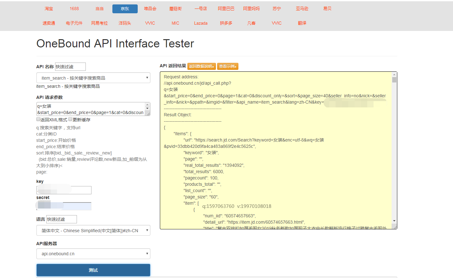The height and width of the screenshot is (278, 453).
Task: Expand the 简体中文 language dropdown
Action: (93, 230)
